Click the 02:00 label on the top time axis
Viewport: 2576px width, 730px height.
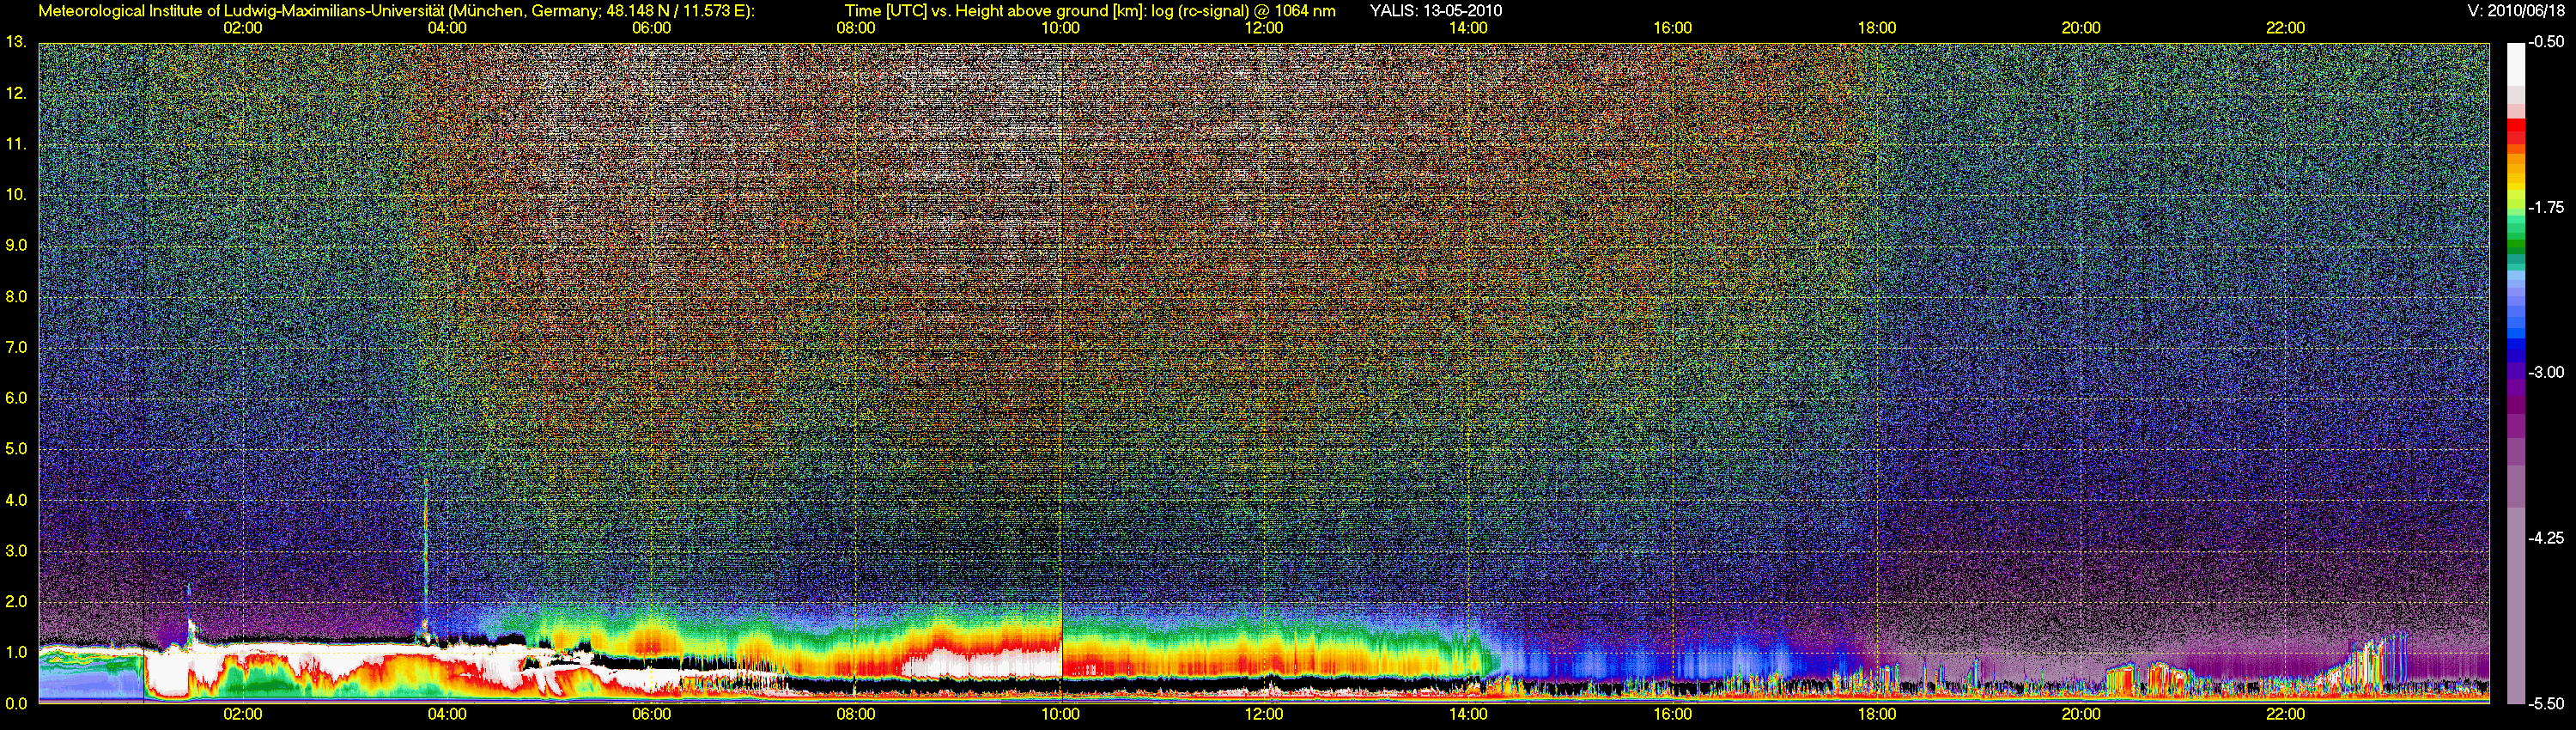[243, 28]
